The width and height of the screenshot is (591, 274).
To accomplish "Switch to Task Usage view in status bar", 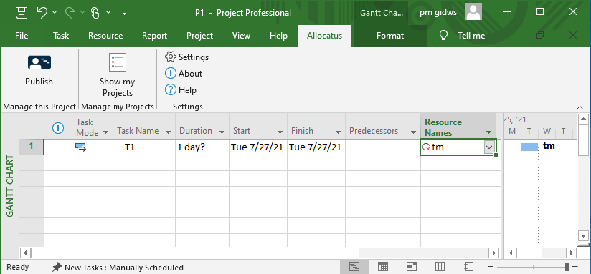I will coord(383,267).
